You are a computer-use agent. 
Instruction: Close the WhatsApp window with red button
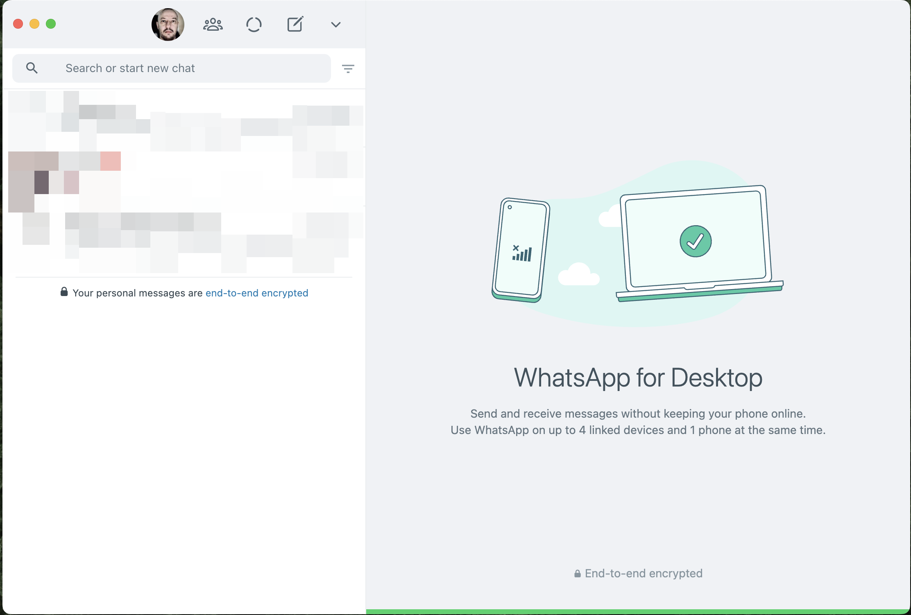(x=18, y=24)
